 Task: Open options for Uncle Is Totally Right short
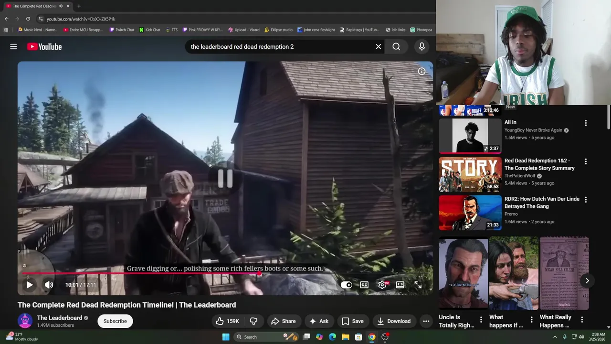[x=481, y=320]
